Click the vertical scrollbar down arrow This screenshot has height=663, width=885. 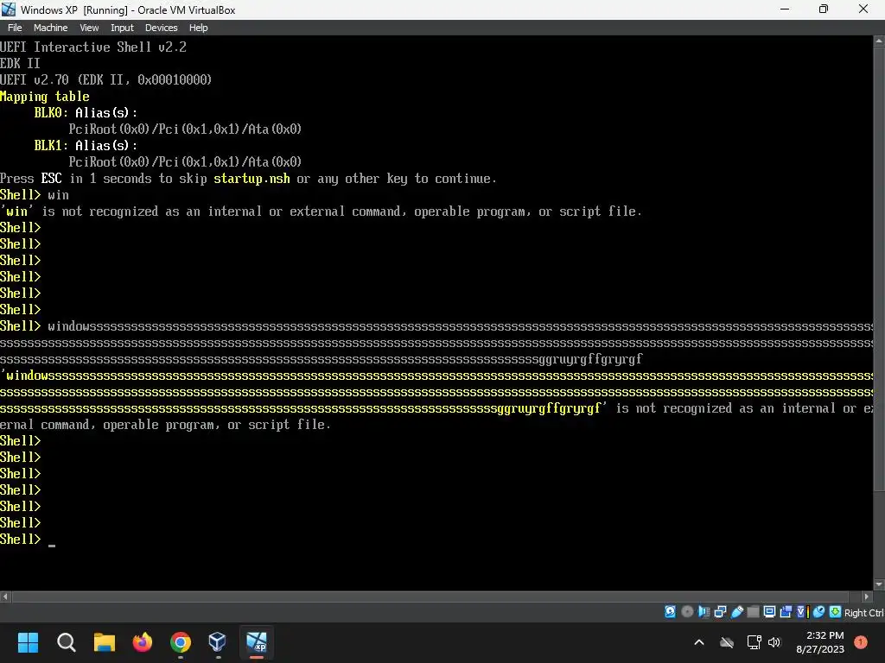point(879,584)
